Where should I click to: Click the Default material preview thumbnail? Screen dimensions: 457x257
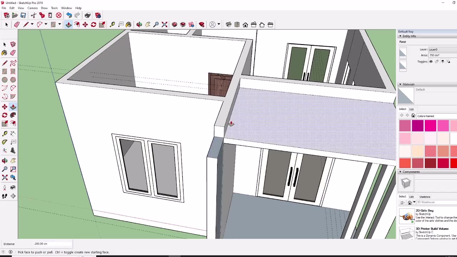coord(406,96)
